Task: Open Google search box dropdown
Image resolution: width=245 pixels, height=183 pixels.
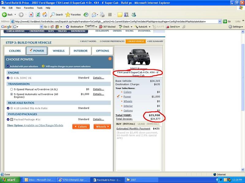Action: [41, 27]
